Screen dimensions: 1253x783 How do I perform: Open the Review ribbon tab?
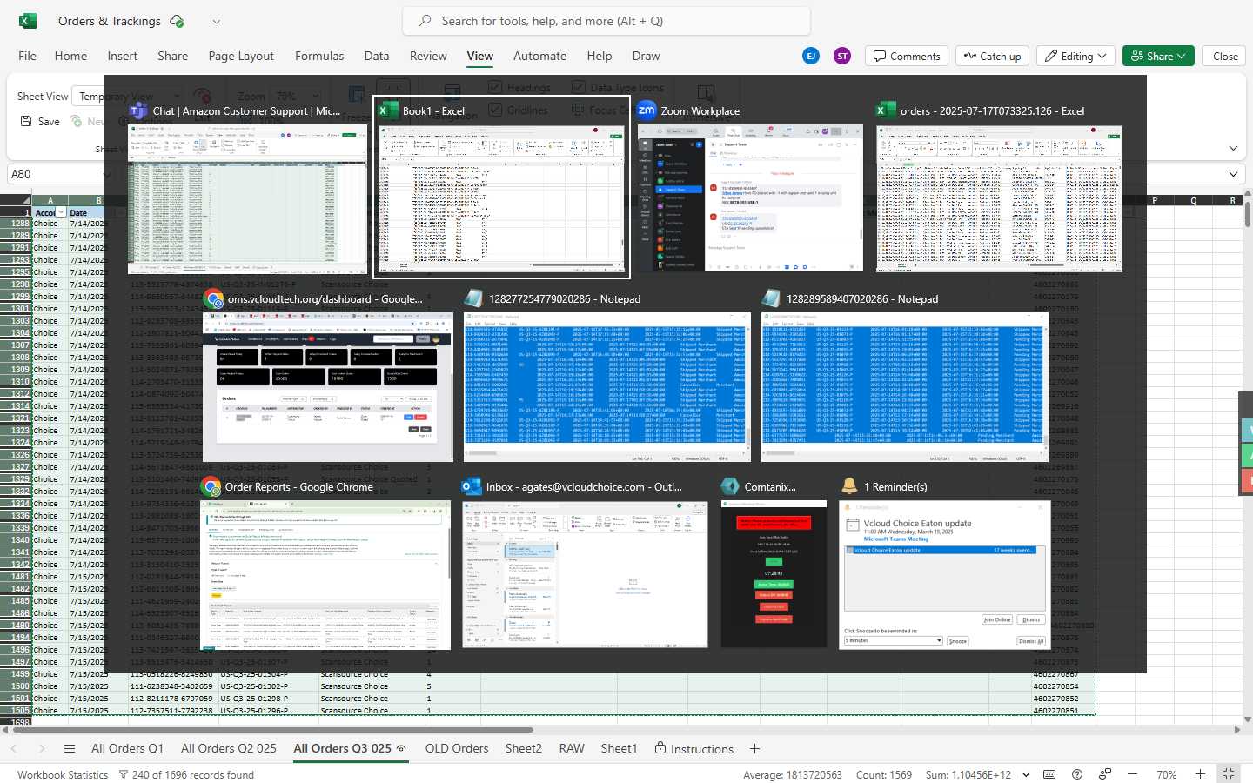pyautogui.click(x=428, y=56)
